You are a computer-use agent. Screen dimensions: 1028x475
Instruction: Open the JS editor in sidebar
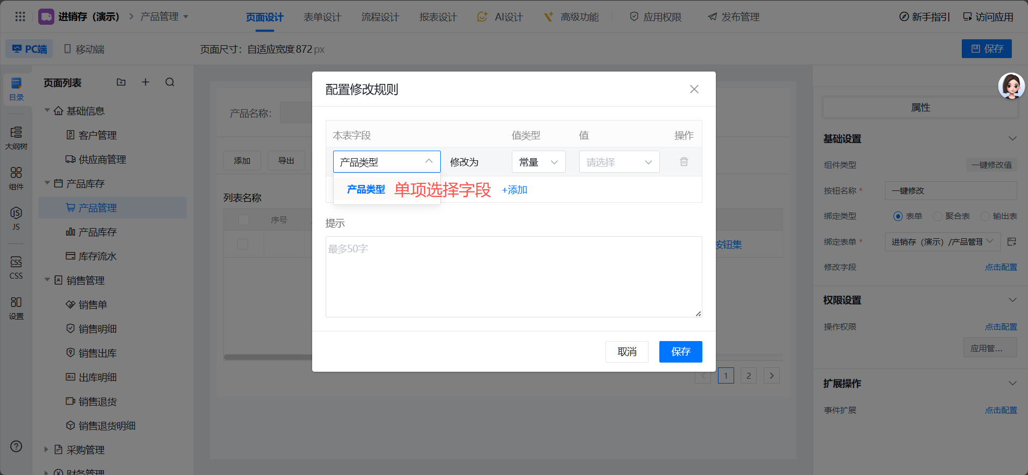coord(16,218)
